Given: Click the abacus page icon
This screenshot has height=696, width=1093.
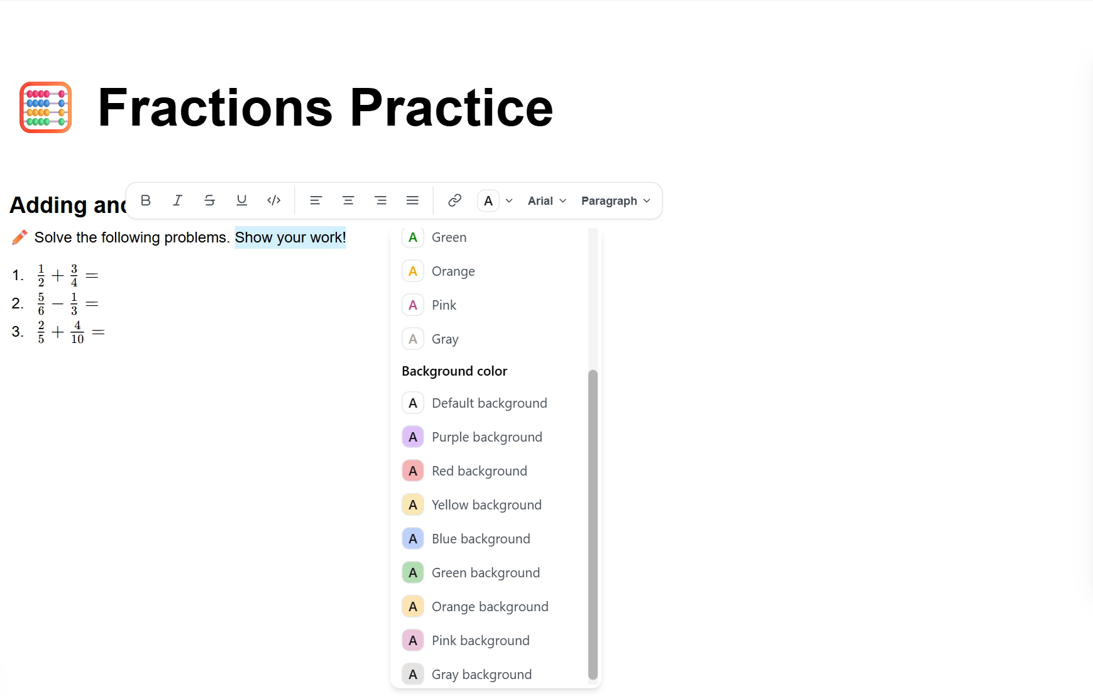Looking at the screenshot, I should click(46, 107).
